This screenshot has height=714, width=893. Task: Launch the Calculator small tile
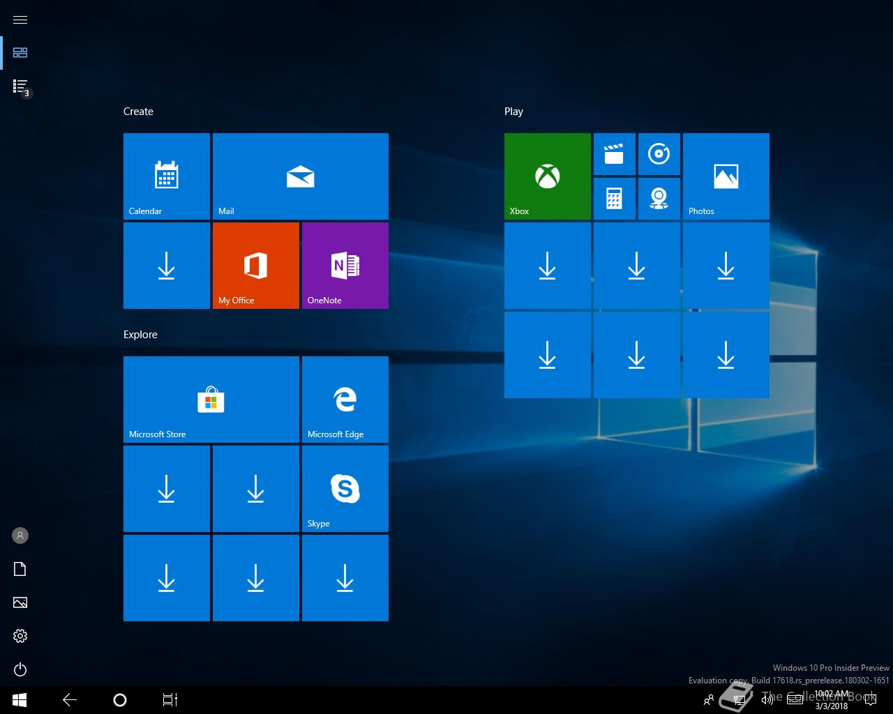click(x=615, y=199)
